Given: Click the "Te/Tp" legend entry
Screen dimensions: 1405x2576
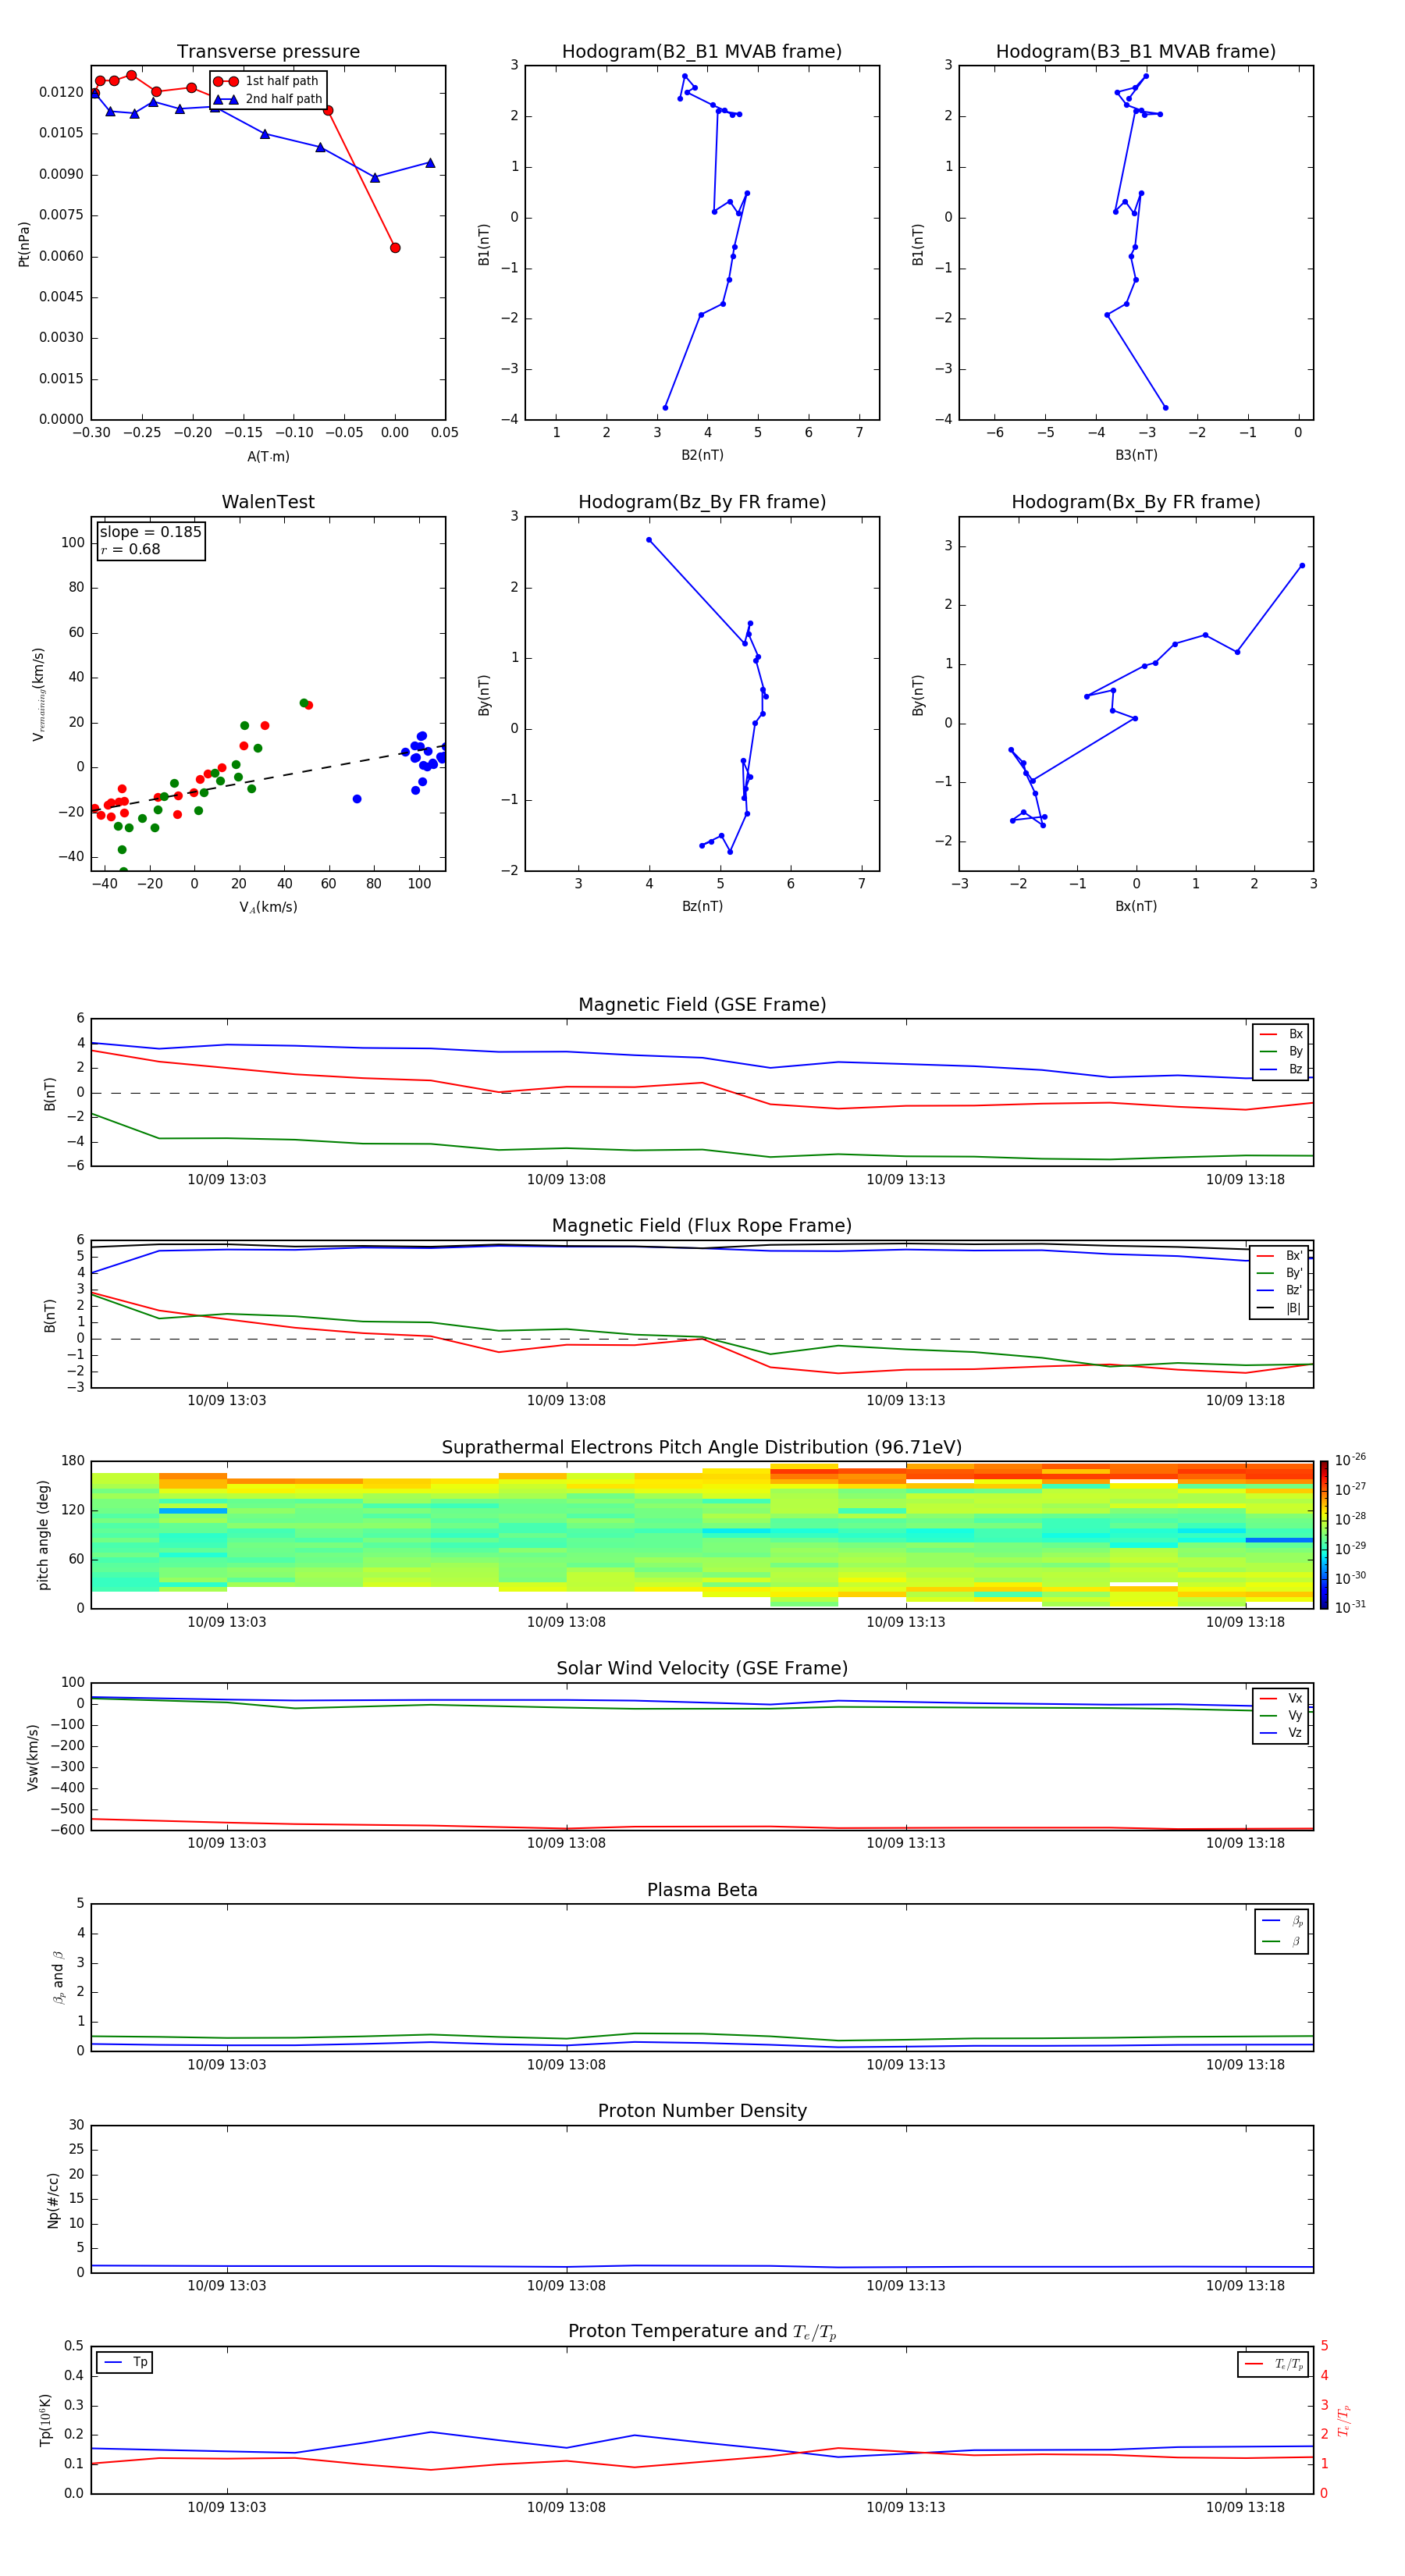Looking at the screenshot, I should coord(1289,2364).
